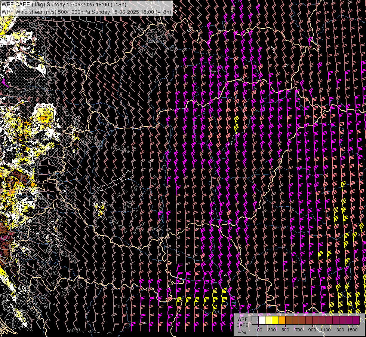
Task: Click the WRF CAPE title line
Action: pos(64,4)
